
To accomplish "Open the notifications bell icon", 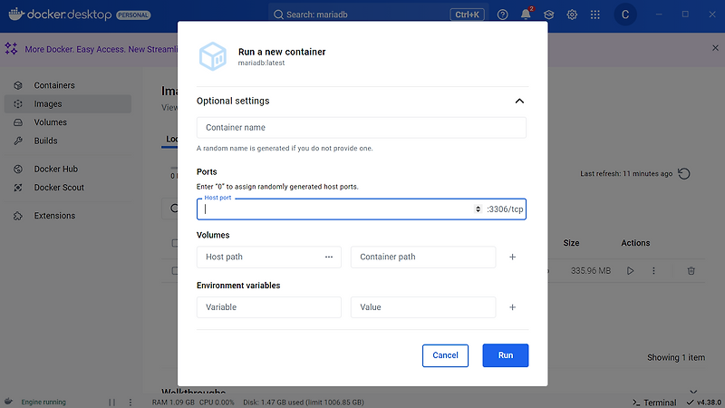I will pyautogui.click(x=526, y=15).
